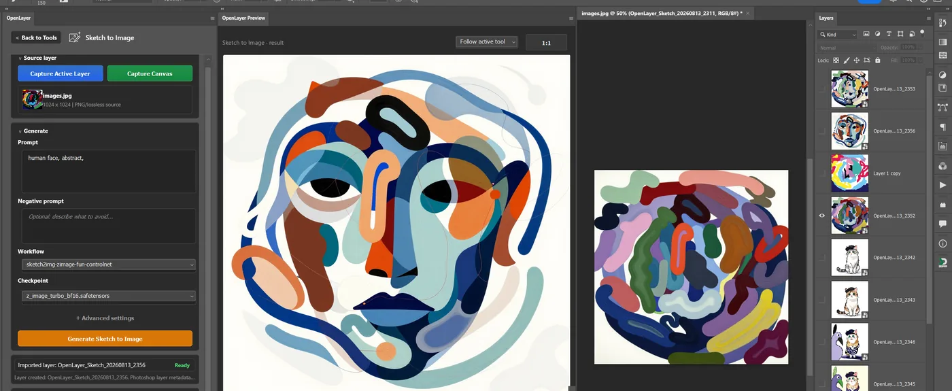Open the Histogram panel icon
This screenshot has width=952, height=391.
pos(942,146)
